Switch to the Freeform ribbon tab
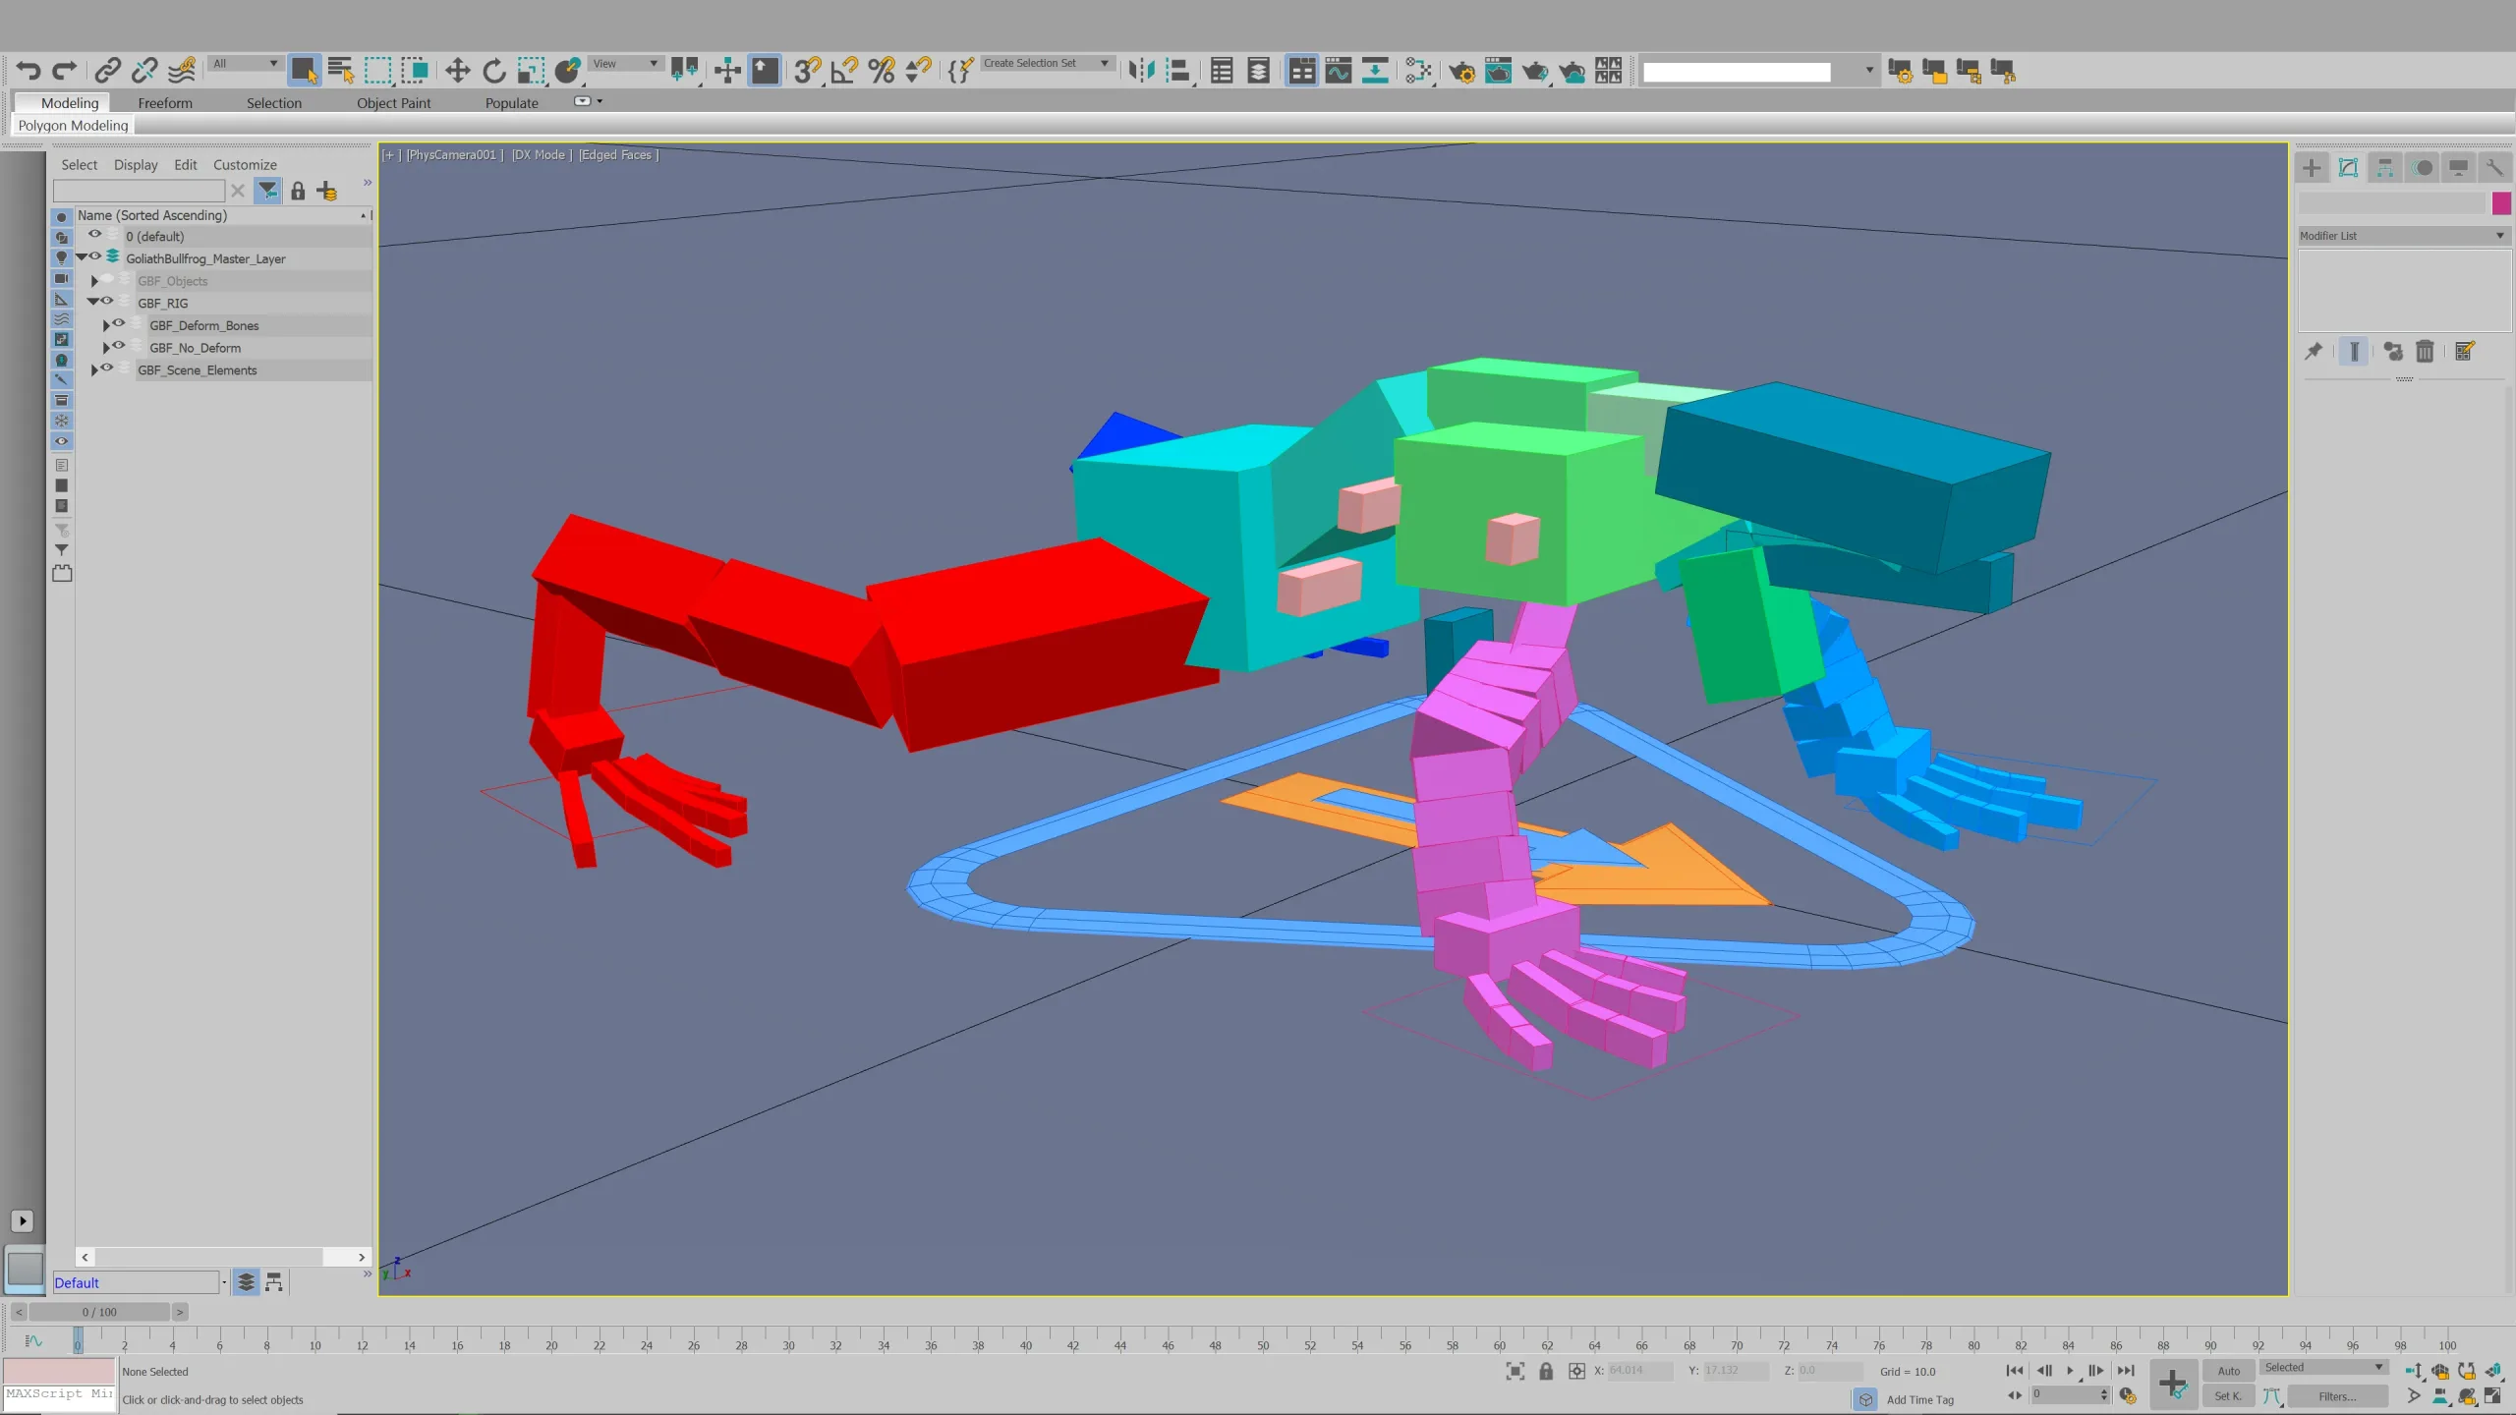This screenshot has width=2516, height=1415. coord(165,103)
